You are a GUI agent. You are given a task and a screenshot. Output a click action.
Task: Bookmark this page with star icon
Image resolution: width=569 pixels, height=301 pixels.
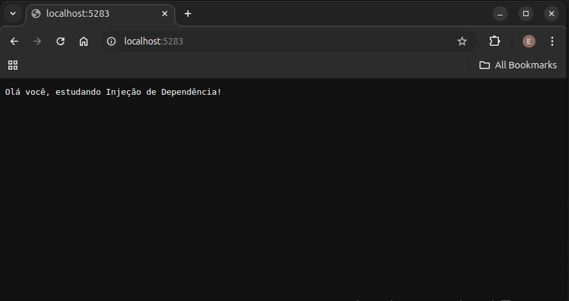tap(462, 41)
